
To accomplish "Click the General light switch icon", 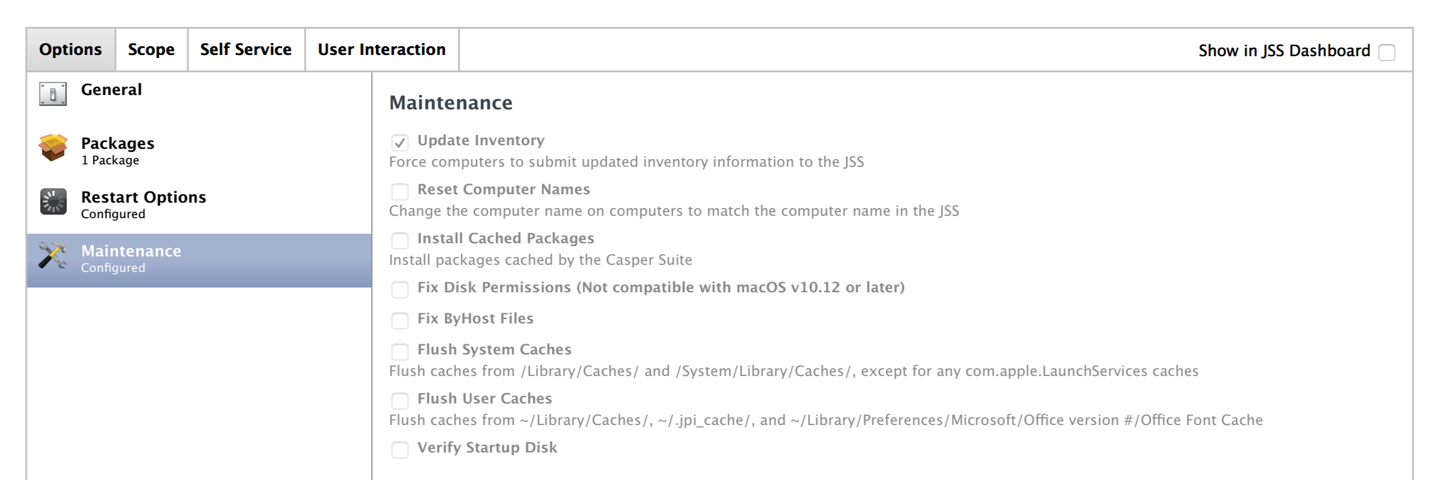I will [53, 94].
